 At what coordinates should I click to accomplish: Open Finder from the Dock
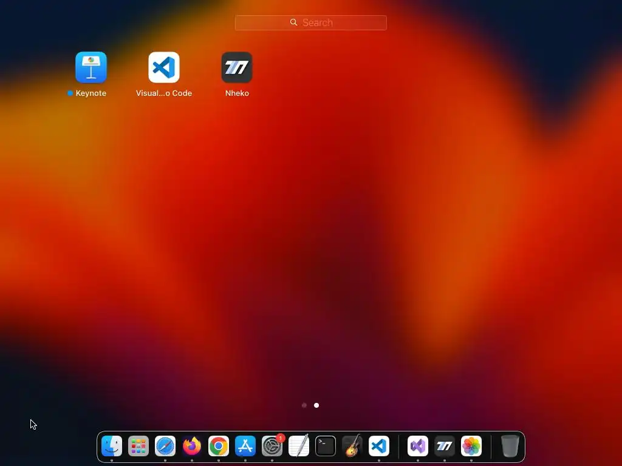tap(112, 446)
